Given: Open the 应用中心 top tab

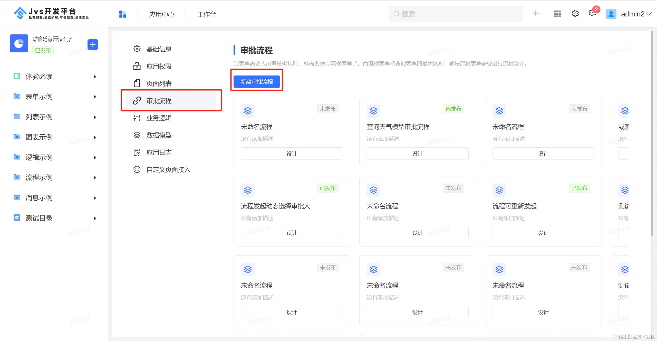Looking at the screenshot, I should [161, 14].
